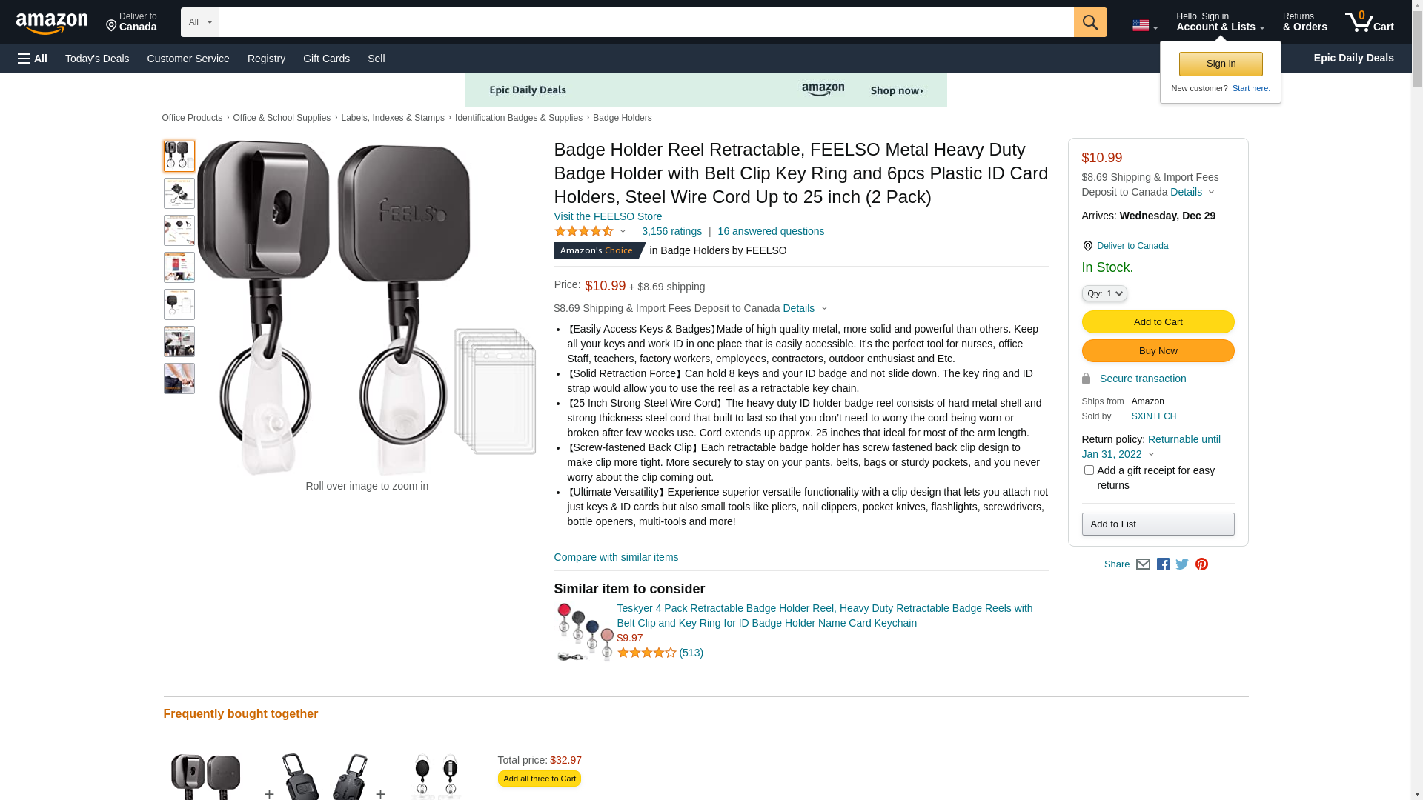Viewport: 1423px width, 800px height.
Task: Click the search magnifier button
Action: point(1089,22)
